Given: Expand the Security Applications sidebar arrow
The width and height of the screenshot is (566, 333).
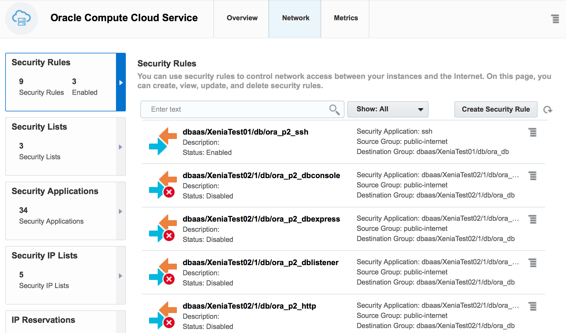Looking at the screenshot, I should coord(121,211).
